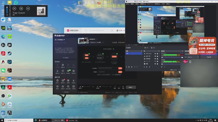Image resolution: width=218 pixels, height=122 pixels.
Task: Skip to previous track in media overlay
Action: pos(14,9)
